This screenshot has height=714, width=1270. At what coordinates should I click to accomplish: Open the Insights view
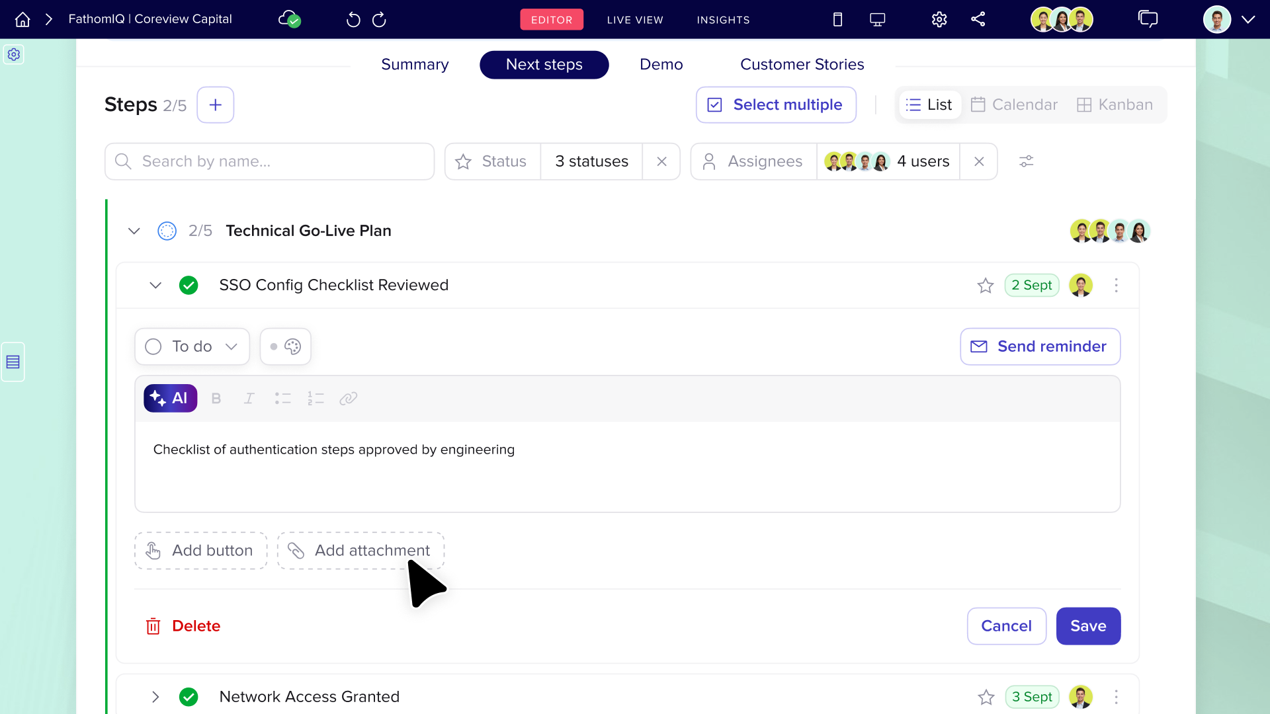coord(723,20)
